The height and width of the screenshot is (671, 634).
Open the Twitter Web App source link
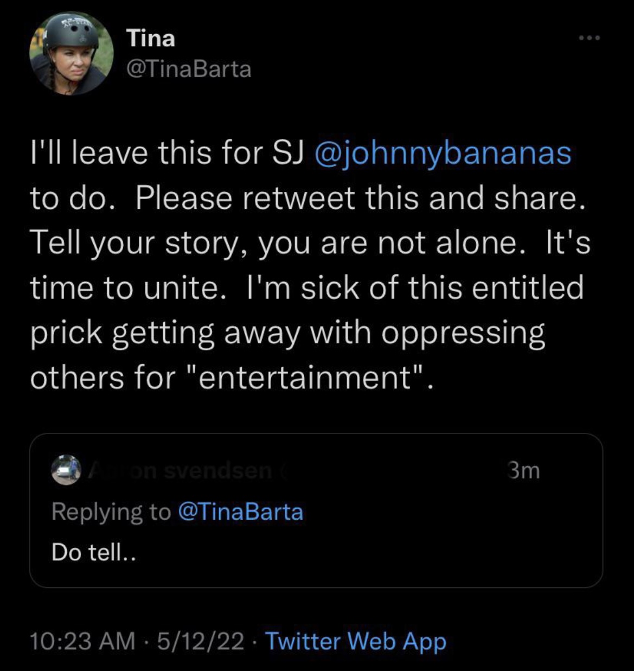coord(356,641)
